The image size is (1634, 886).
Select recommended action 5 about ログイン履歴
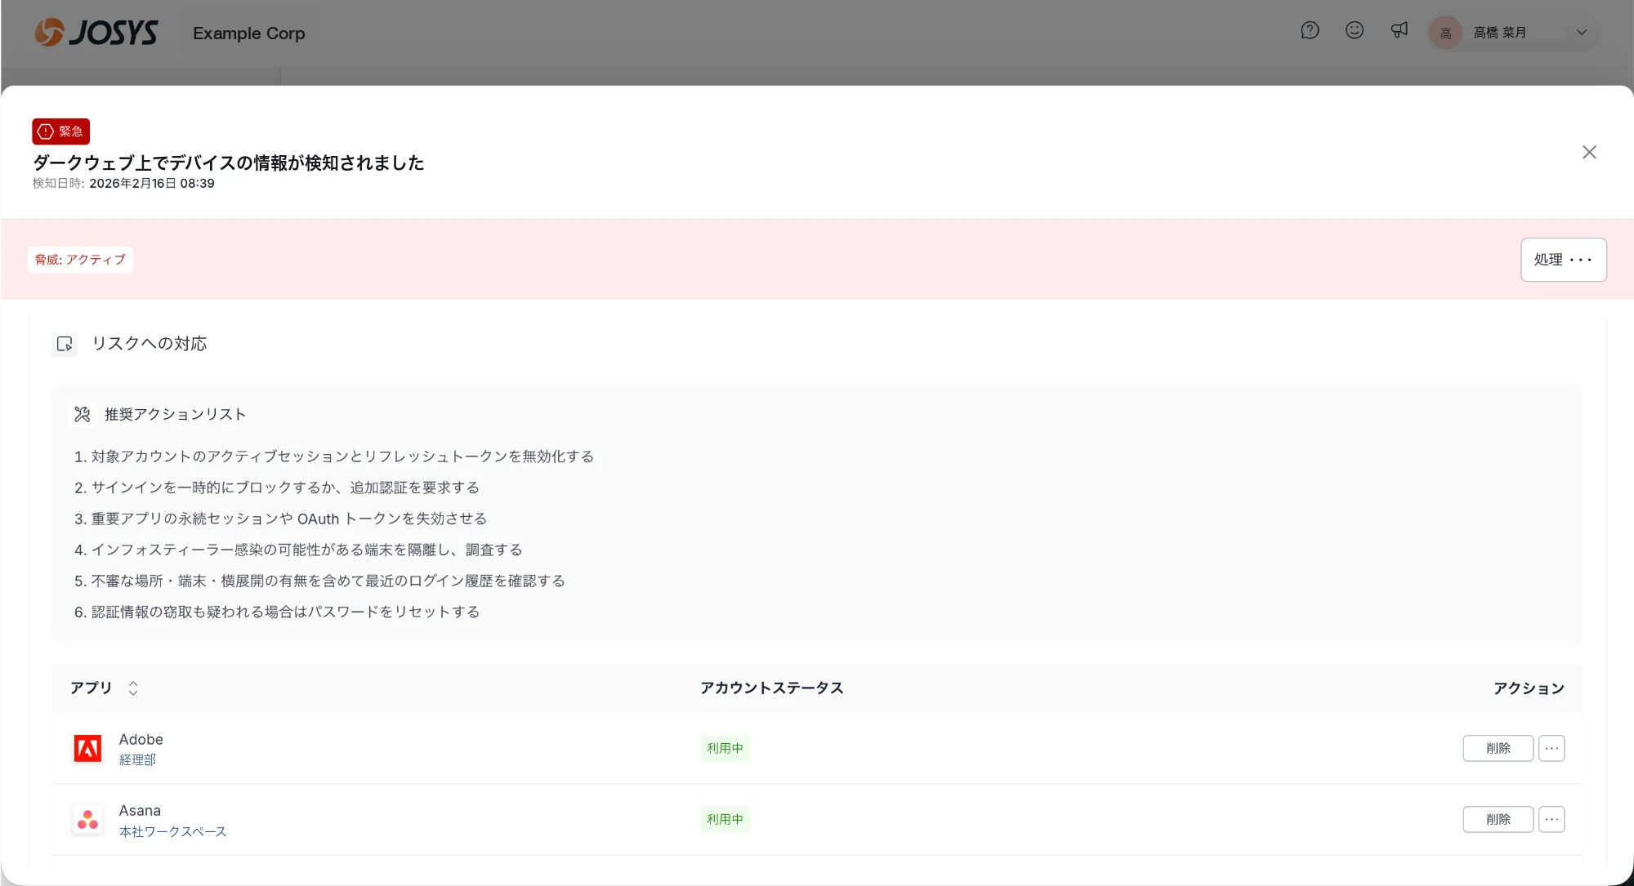[319, 581]
